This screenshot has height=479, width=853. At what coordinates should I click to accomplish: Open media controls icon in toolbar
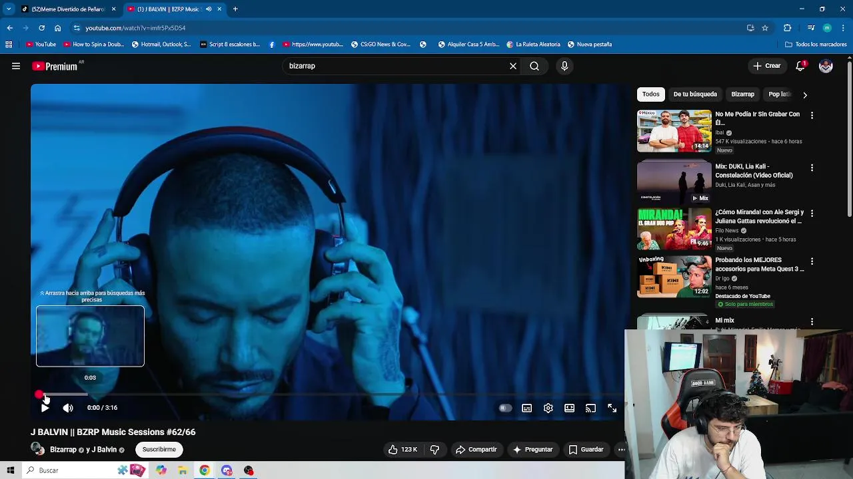click(x=811, y=28)
